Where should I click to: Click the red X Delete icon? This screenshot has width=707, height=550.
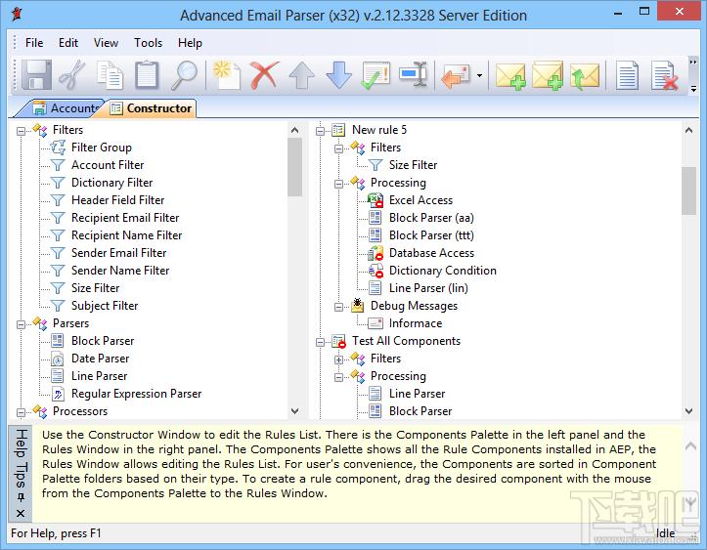tap(264, 74)
